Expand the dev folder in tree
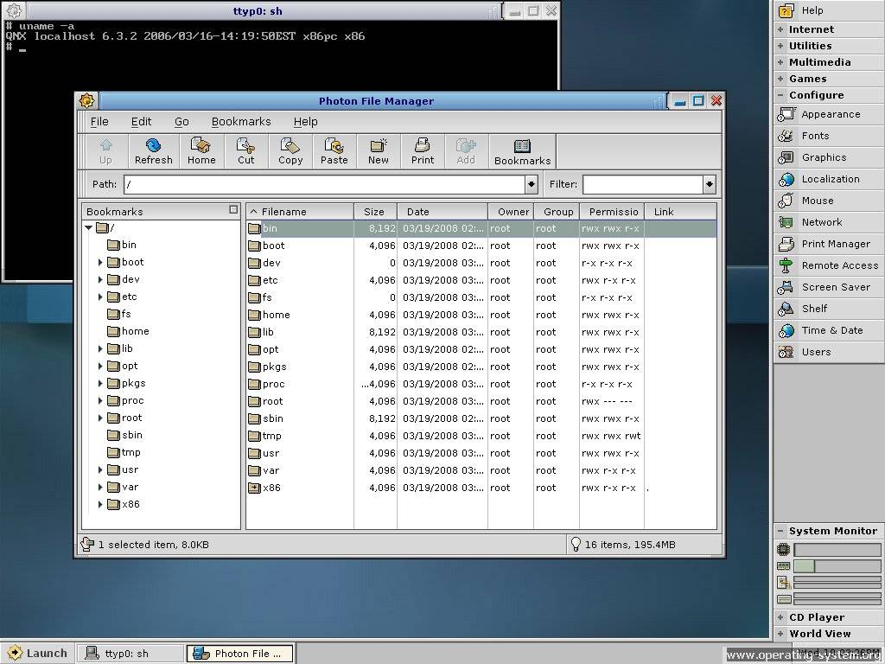The image size is (885, 664). tap(100, 279)
